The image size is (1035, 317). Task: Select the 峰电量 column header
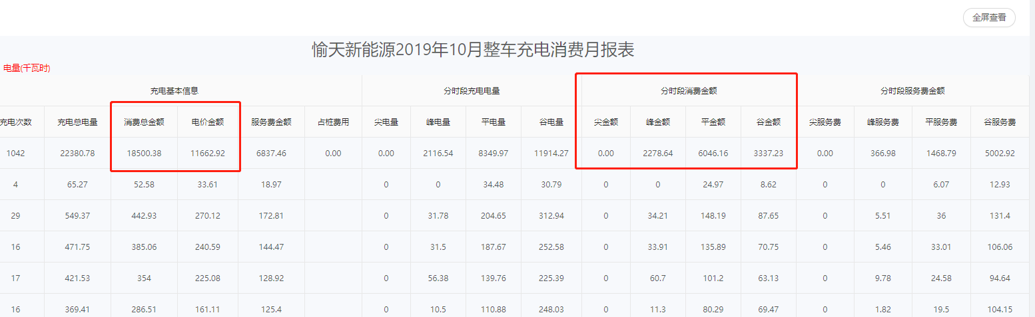tap(438, 122)
